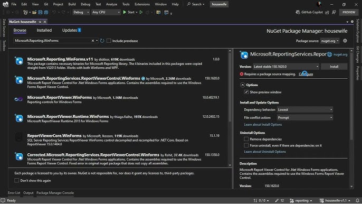Click the refresh icon next to search box
This screenshot has width=362, height=204.
[x=102, y=41]
